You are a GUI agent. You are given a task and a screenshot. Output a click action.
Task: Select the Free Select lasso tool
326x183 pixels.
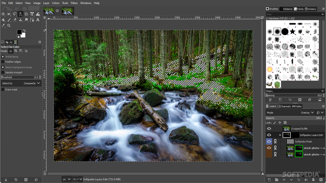pyautogui.click(x=15, y=14)
